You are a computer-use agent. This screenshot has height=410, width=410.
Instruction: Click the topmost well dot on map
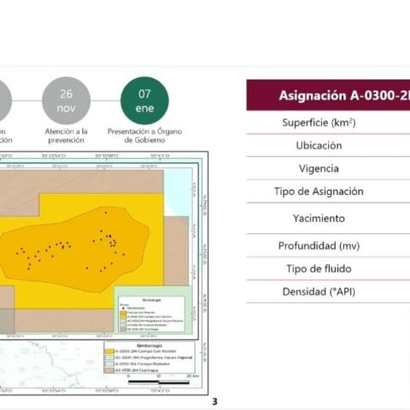point(106,213)
